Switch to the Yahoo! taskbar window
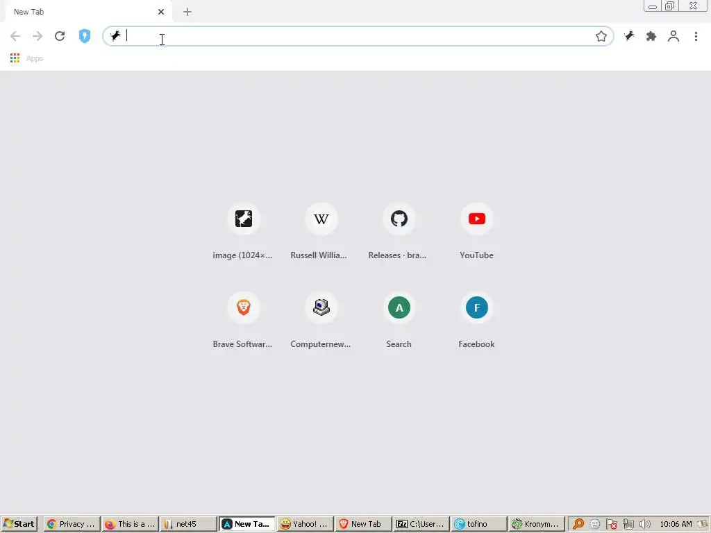This screenshot has height=533, width=711. [x=305, y=524]
